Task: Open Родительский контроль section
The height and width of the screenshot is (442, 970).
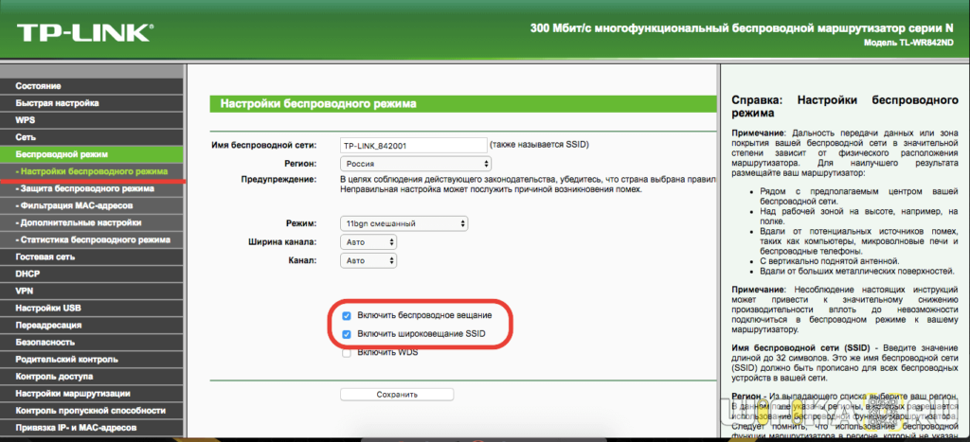Action: click(64, 359)
